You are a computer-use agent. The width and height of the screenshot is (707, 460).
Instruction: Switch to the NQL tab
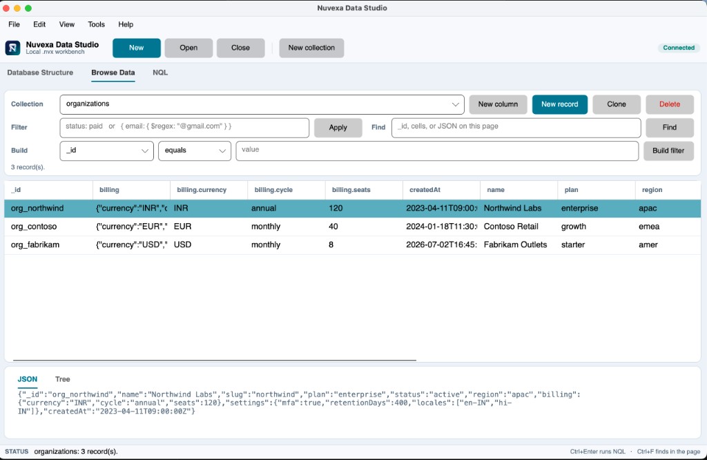point(160,73)
